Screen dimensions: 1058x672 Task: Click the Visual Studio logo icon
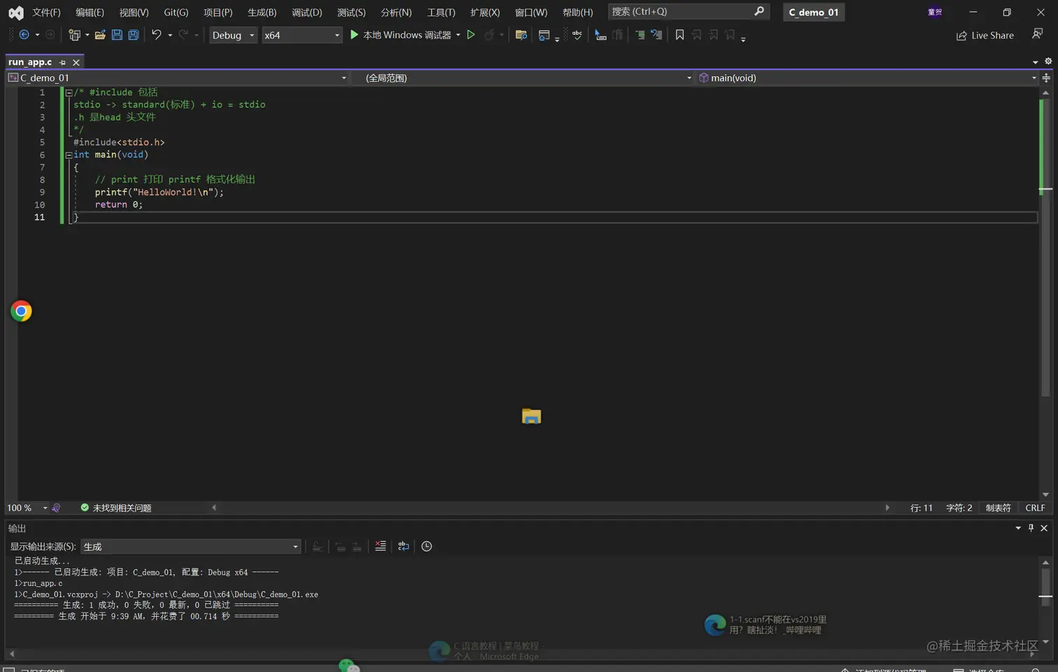click(16, 13)
